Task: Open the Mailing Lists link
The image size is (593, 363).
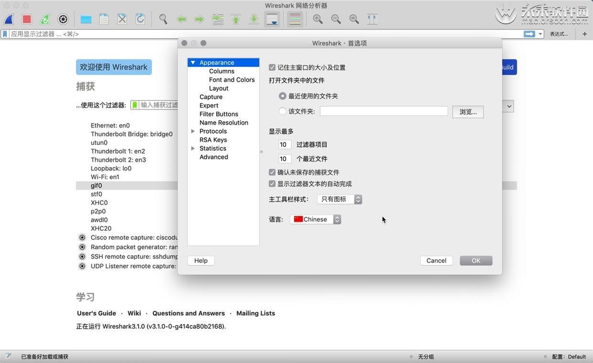Action: click(255, 313)
